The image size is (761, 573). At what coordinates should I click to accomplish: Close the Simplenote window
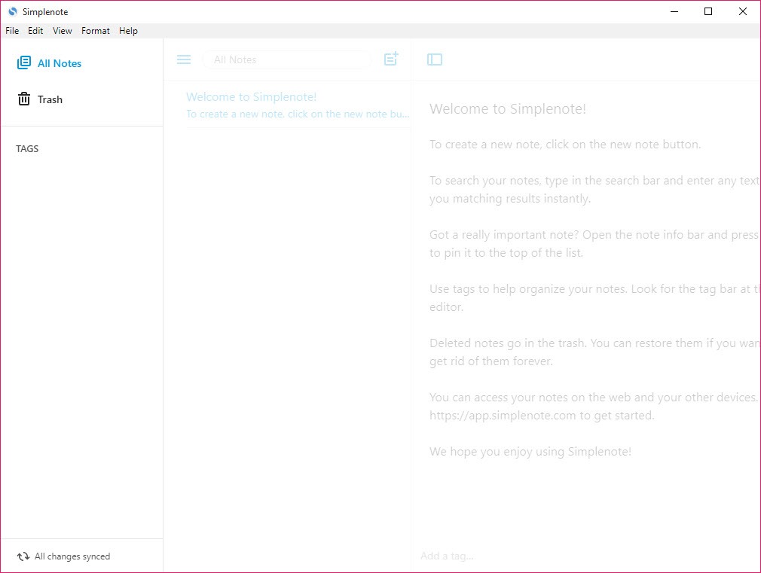coord(743,11)
